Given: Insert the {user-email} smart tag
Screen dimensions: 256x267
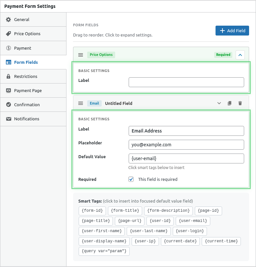Looking at the screenshot, I should pos(193,221).
